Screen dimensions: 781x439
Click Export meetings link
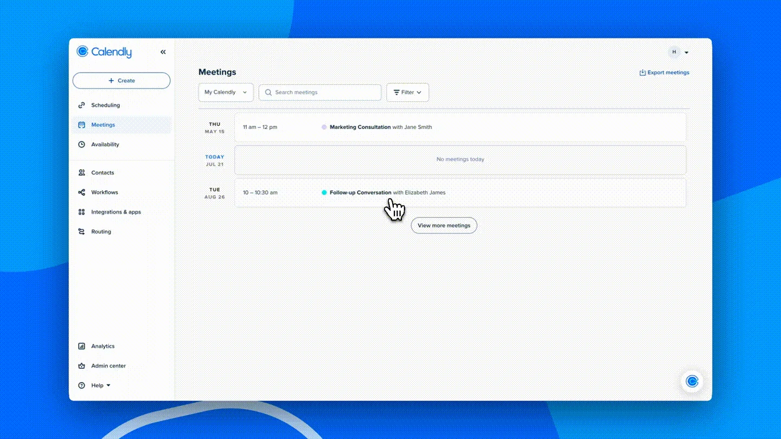(x=664, y=73)
